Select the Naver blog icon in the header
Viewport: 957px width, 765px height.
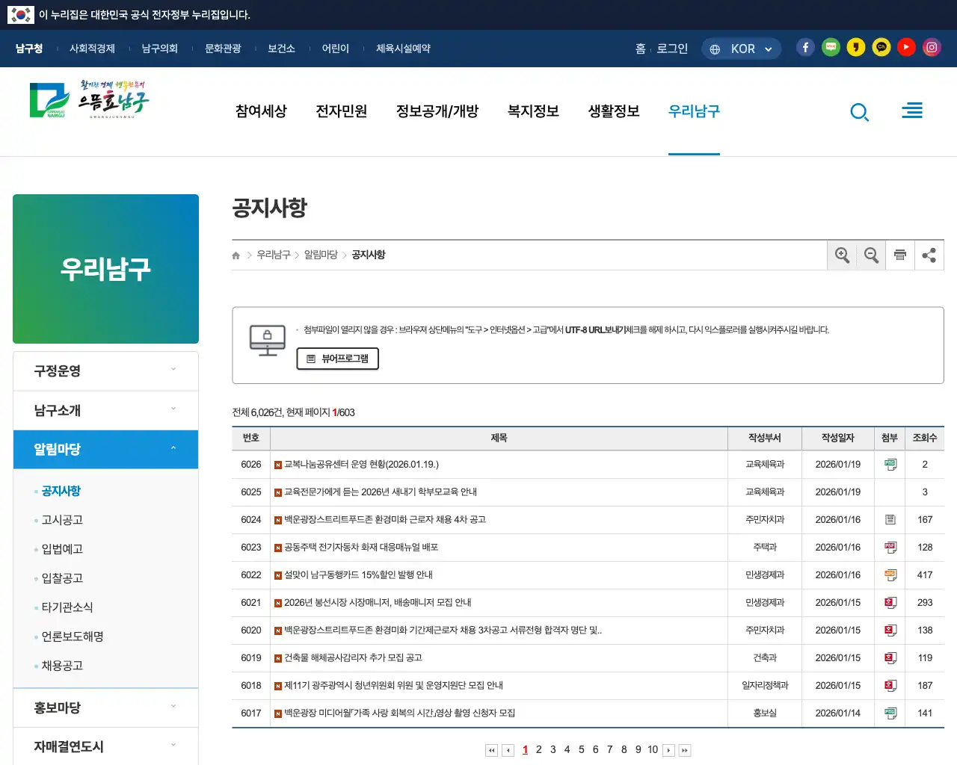point(831,46)
